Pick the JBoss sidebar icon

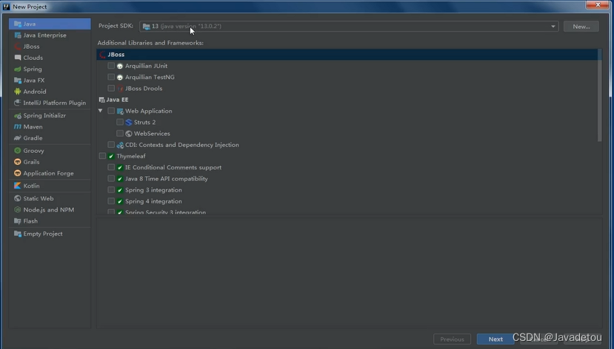pos(18,47)
